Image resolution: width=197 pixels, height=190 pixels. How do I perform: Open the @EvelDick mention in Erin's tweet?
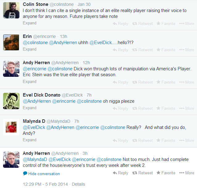coord(100,43)
